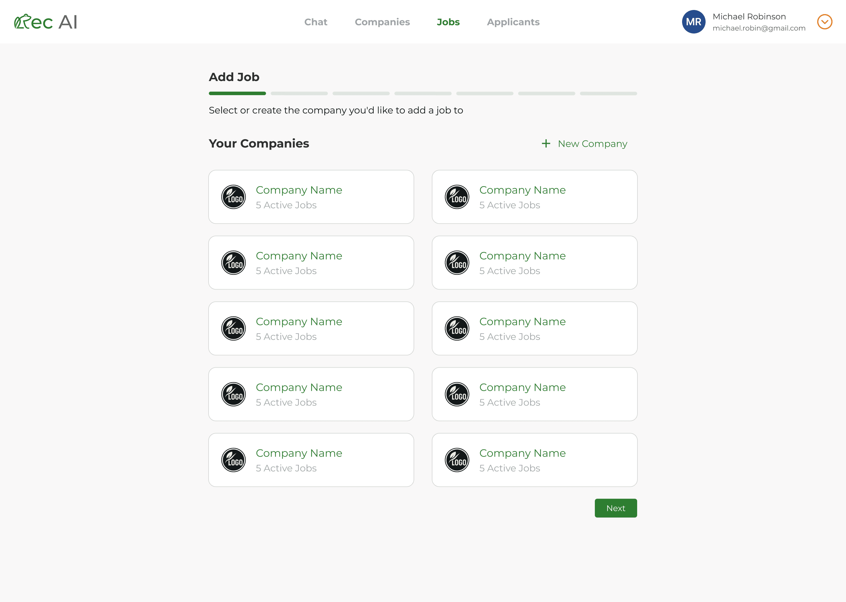
Task: Click logo in the third-row right company card
Action: coord(457,328)
